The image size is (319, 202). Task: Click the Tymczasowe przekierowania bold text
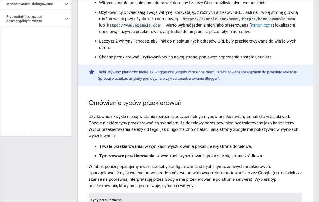pos(127,156)
